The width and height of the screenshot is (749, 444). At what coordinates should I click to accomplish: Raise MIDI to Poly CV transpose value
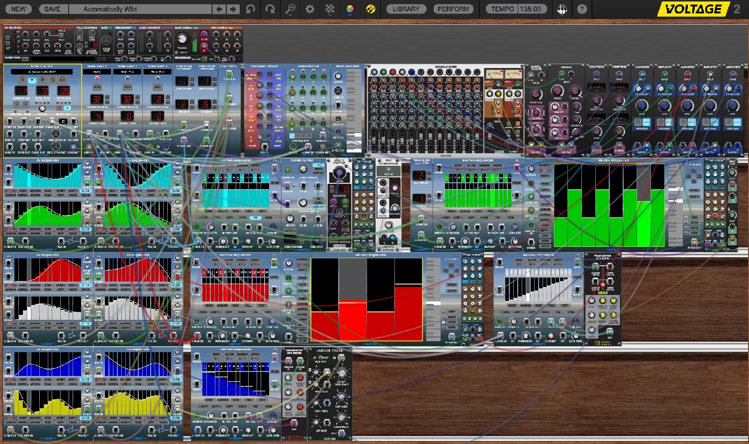[332, 187]
